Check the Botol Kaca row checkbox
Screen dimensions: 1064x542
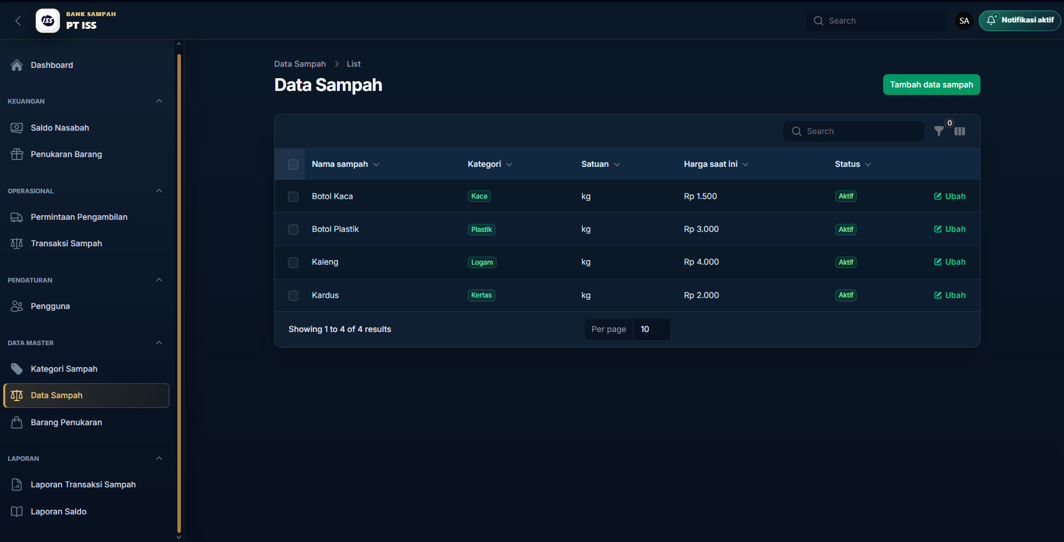click(x=293, y=197)
